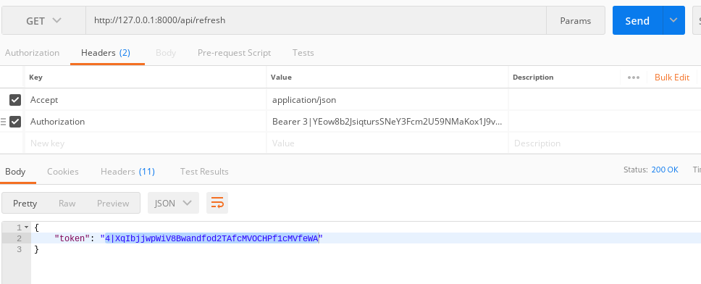Viewport: 701px width, 284px height.
Task: Open the three-dots column options
Action: pyautogui.click(x=634, y=78)
